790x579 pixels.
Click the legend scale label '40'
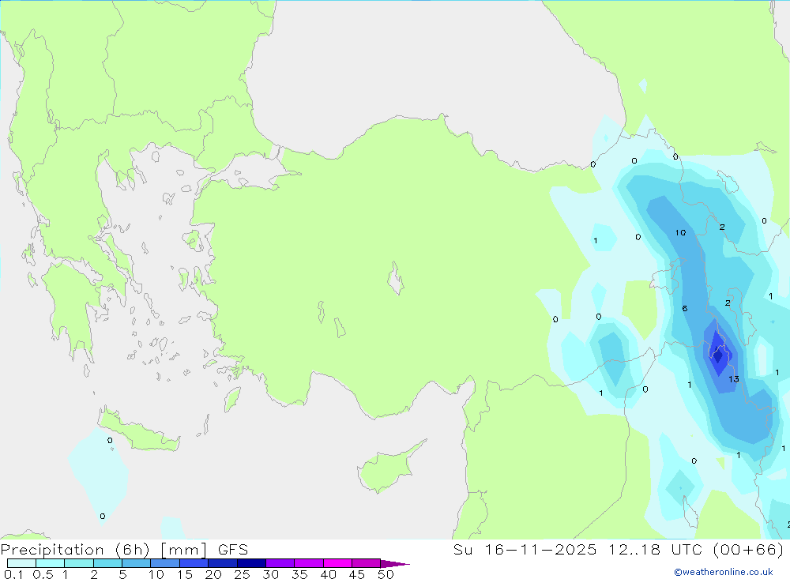coord(328,574)
